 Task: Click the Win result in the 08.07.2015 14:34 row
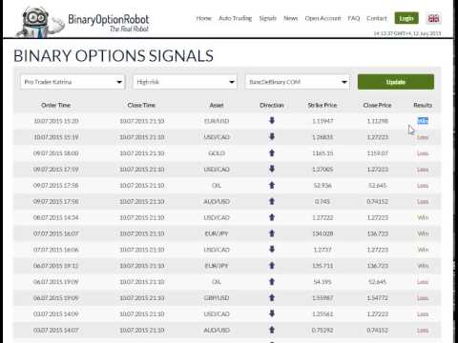point(423,217)
